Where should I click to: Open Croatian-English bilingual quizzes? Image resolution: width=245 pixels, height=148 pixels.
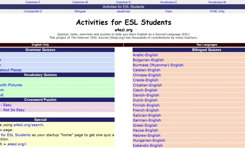pos(147,85)
